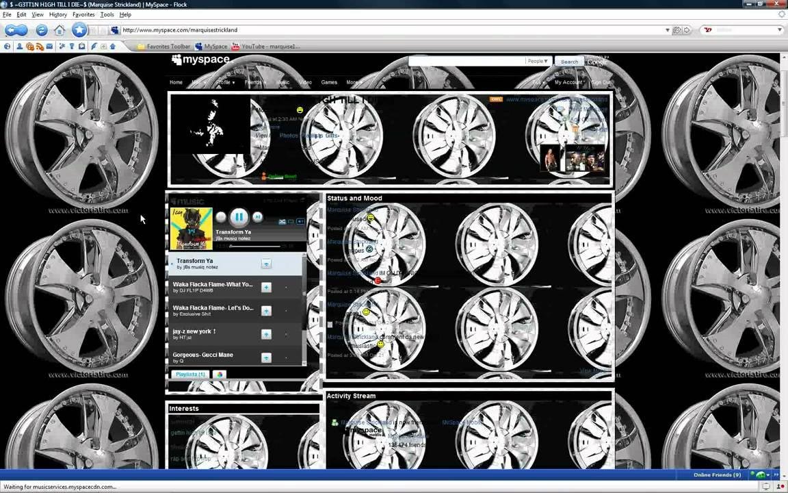Image resolution: width=788 pixels, height=493 pixels.
Task: Open the Games link in MySpace nav
Action: pos(329,82)
